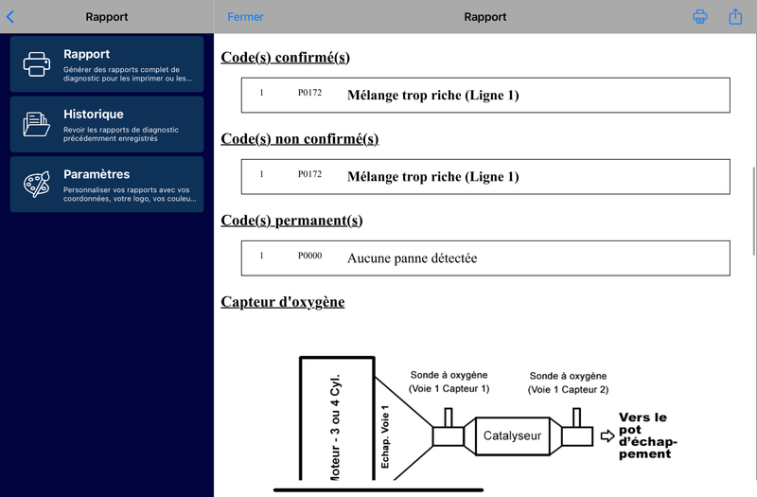Tap the back chevron in the sidebar header
Viewport: 757px width, 497px height.
tap(10, 17)
